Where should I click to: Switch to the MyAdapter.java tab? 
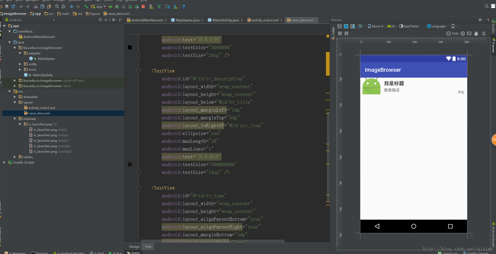pyautogui.click(x=187, y=20)
